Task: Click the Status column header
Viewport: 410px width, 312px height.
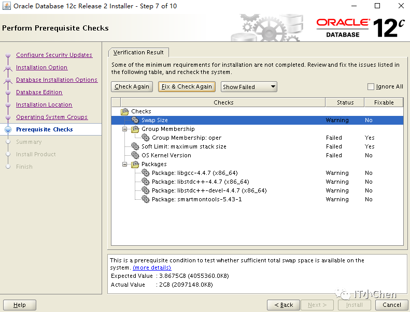Action: [x=345, y=102]
